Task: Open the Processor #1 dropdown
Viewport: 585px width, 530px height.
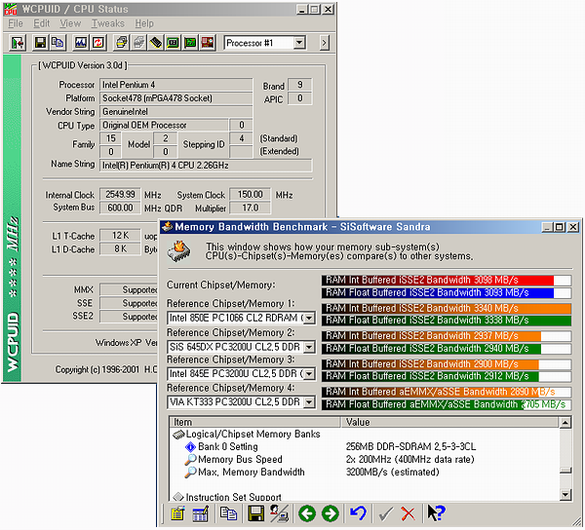Action: 299,43
